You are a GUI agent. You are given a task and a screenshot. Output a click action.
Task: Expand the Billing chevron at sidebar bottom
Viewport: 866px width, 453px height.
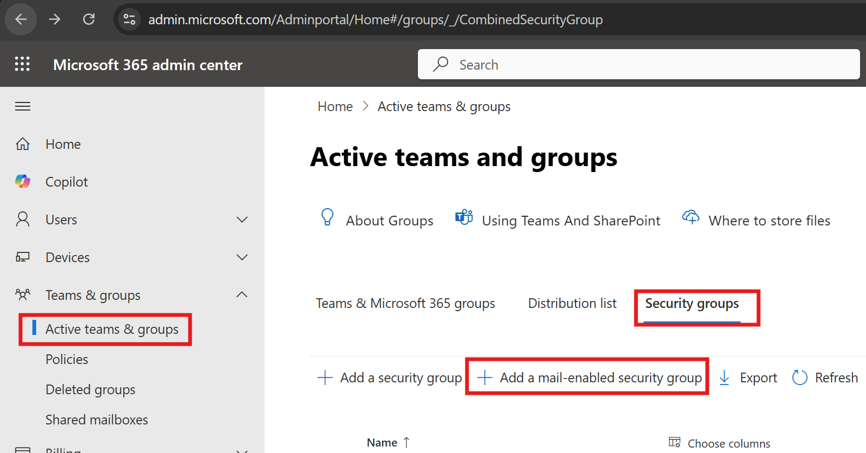242,450
